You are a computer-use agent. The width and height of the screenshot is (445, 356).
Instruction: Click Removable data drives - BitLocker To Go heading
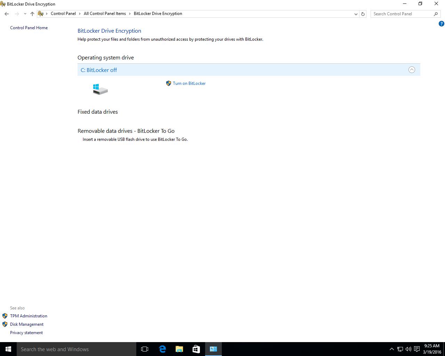tap(126, 131)
